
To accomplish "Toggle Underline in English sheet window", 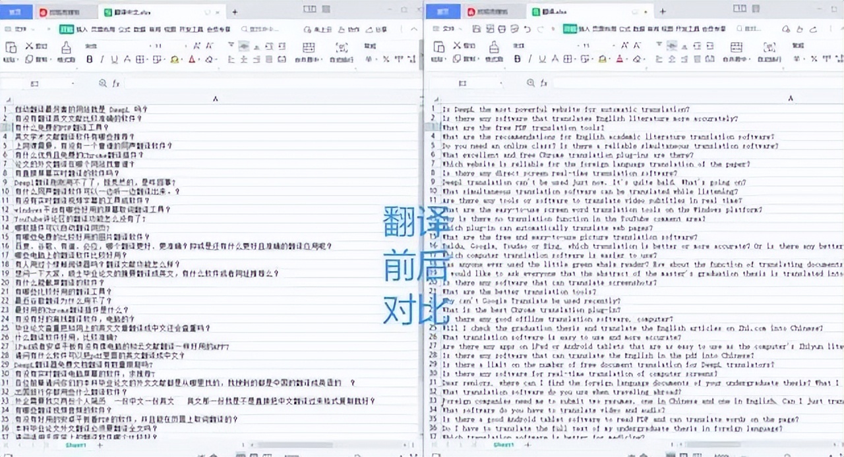I will point(542,59).
